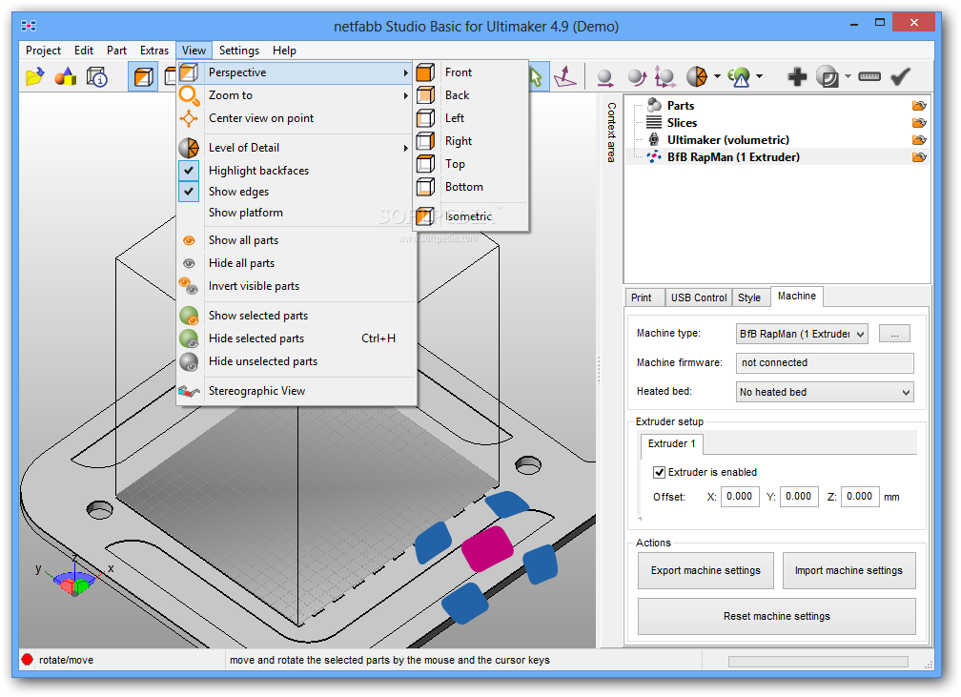Click the part analysis warning globe icon
This screenshot has width=961, height=697.
tap(739, 77)
